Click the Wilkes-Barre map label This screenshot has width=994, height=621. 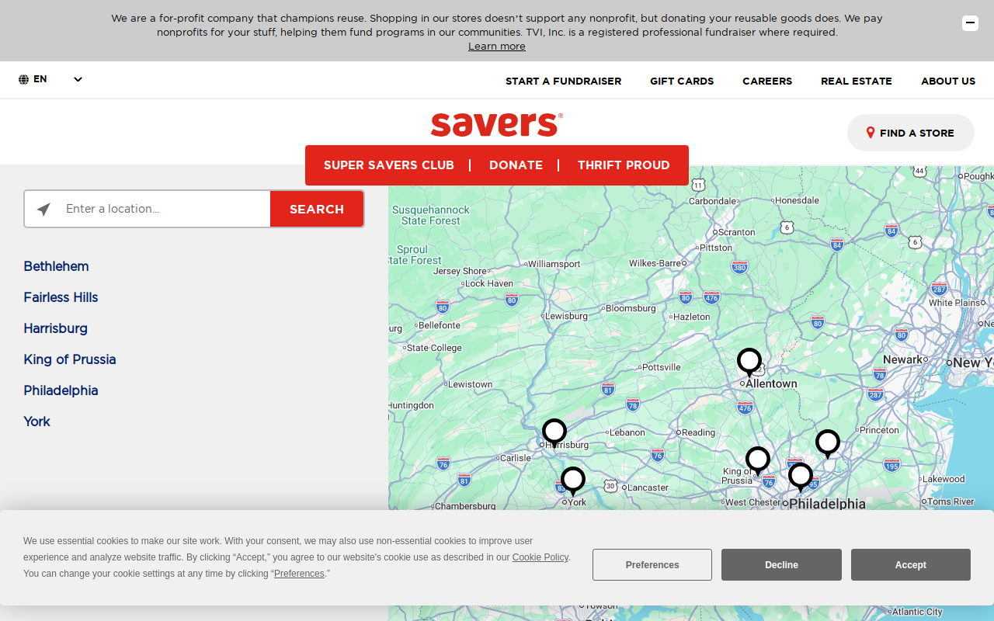tap(655, 263)
